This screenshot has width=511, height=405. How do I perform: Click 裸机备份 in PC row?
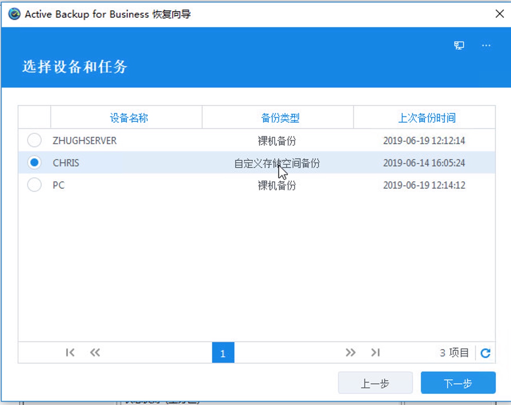(x=277, y=185)
